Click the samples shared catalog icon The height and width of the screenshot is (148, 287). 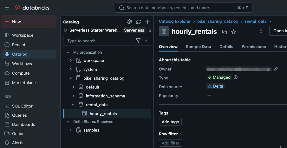pyautogui.click(x=78, y=130)
